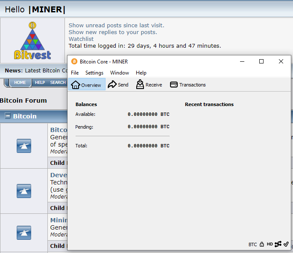Click the Available balance value

click(x=149, y=114)
